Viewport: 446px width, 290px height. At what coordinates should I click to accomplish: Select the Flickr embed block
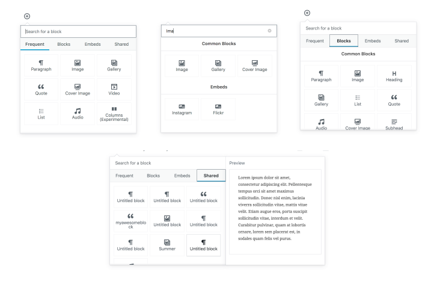pyautogui.click(x=218, y=110)
